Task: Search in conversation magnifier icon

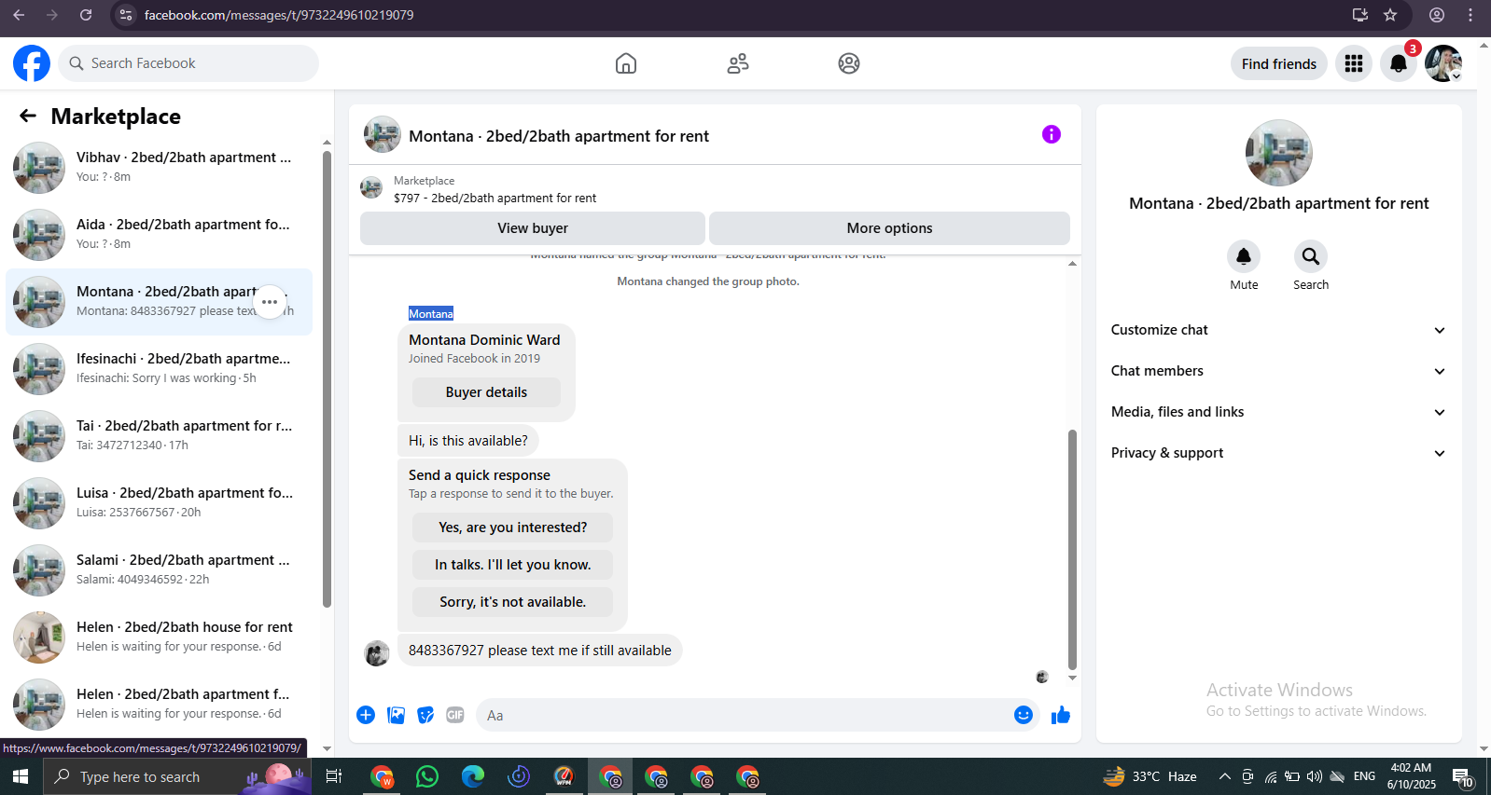Action: pos(1311,256)
